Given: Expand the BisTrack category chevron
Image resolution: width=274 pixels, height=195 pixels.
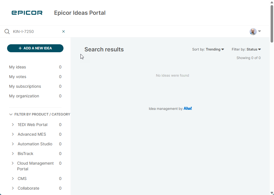Looking at the screenshot, I should point(13,154).
